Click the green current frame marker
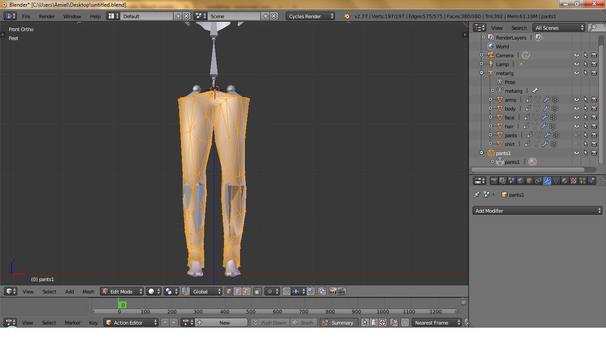Image resolution: width=606 pixels, height=341 pixels. coord(122,305)
